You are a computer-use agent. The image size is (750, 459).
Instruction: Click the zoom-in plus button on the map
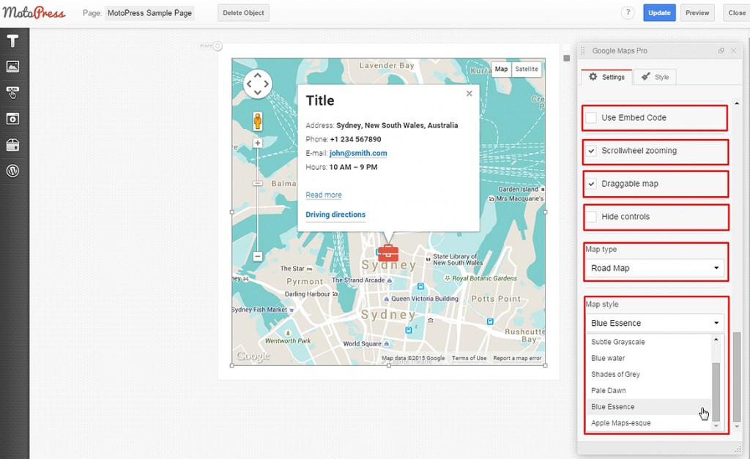(x=257, y=143)
